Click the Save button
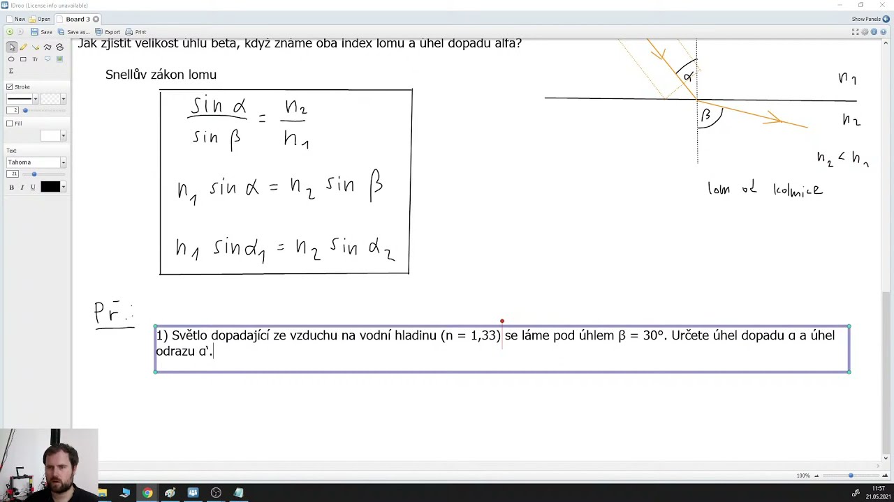This screenshot has height=502, width=894. [41, 32]
